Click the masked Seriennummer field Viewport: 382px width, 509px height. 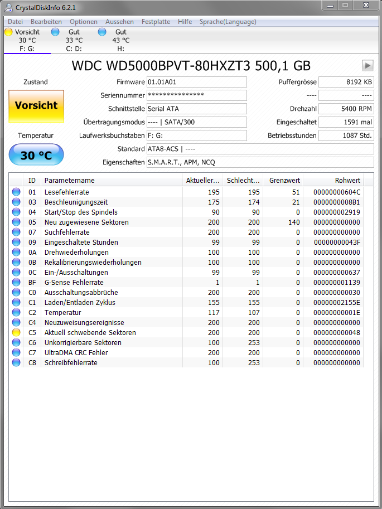(196, 95)
